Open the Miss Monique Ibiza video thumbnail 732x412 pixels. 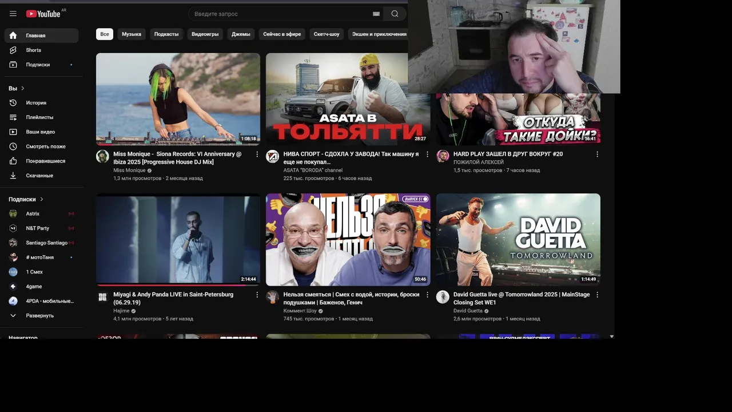pos(178,99)
